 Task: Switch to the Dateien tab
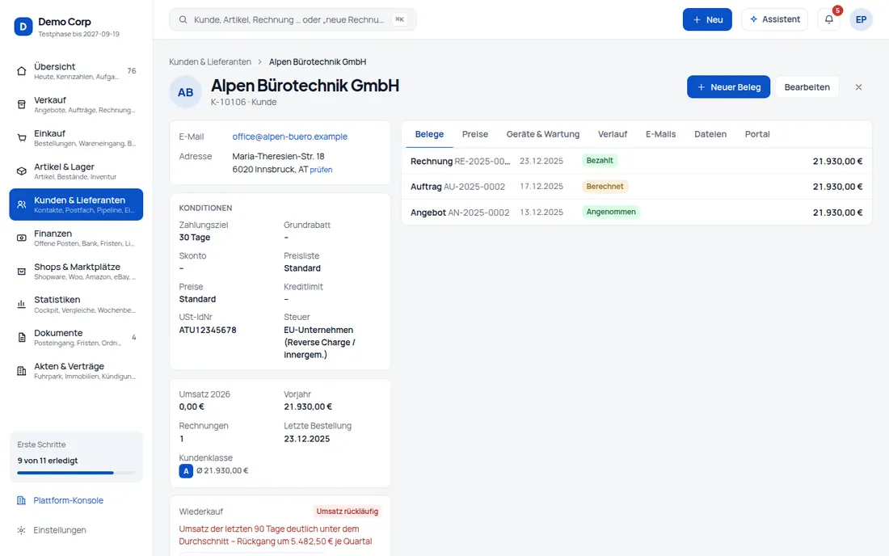[710, 134]
